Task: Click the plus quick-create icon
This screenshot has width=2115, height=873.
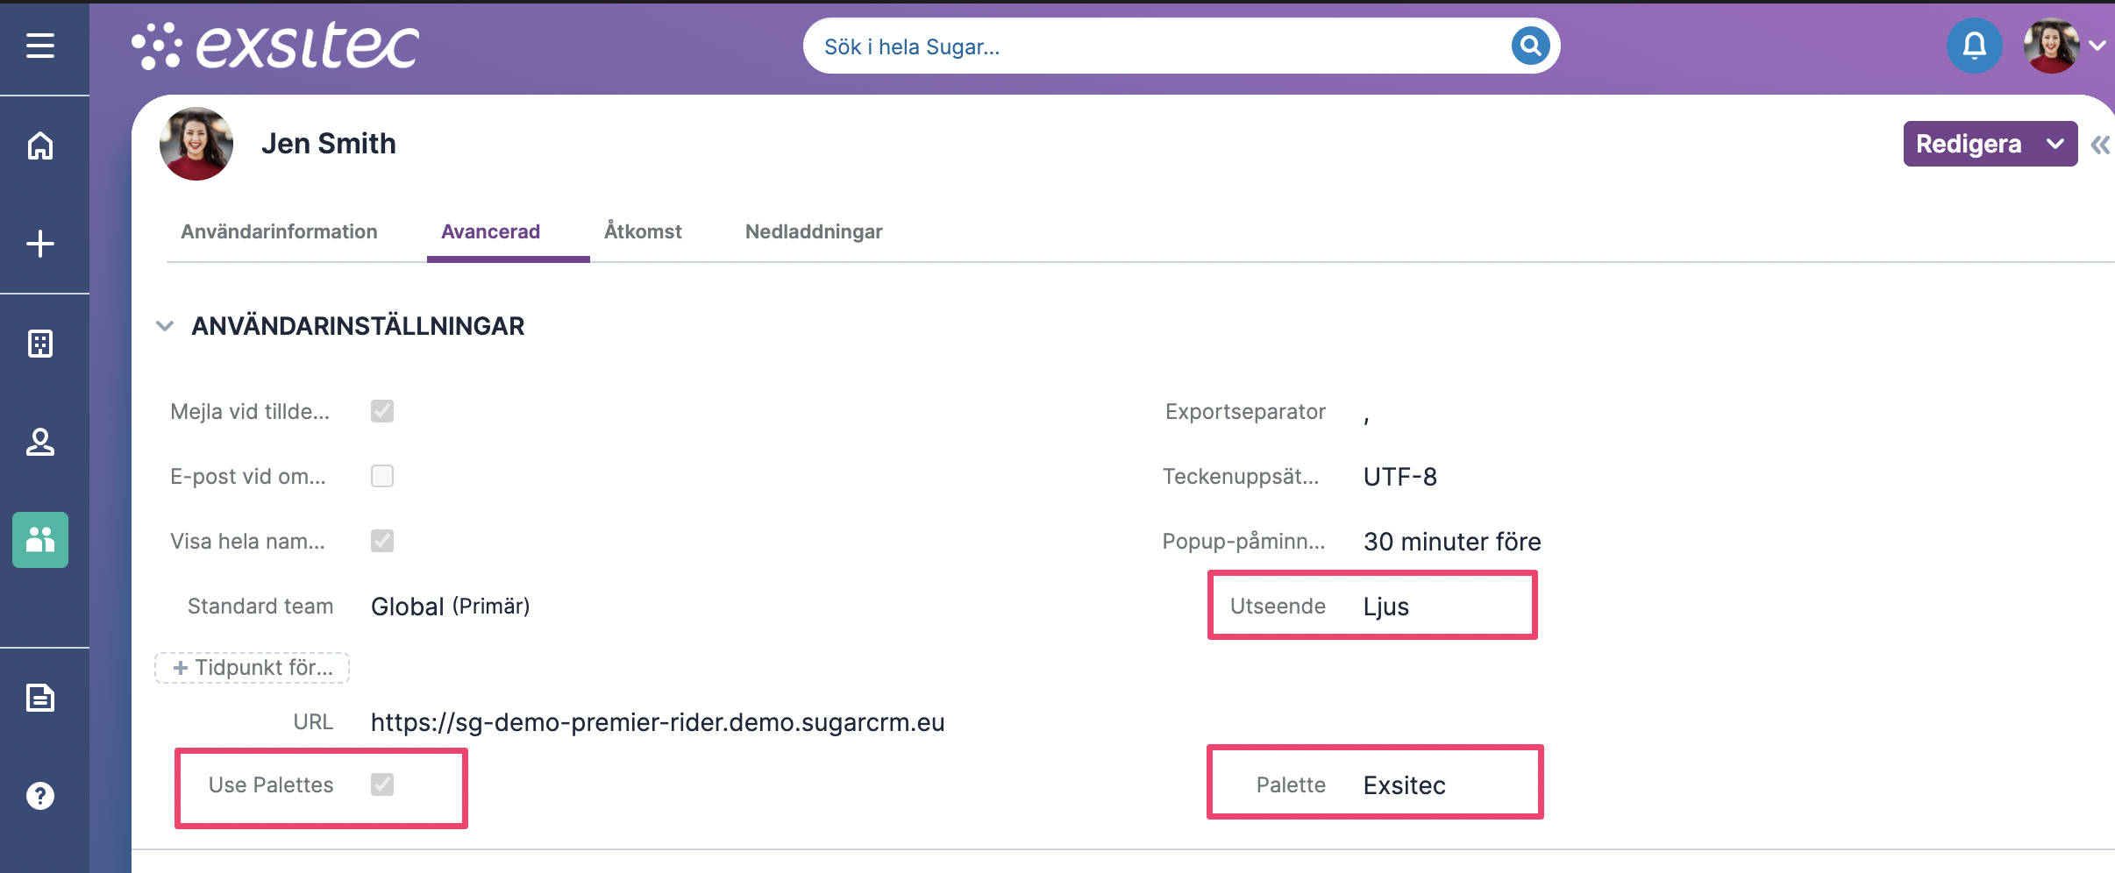Action: point(40,244)
